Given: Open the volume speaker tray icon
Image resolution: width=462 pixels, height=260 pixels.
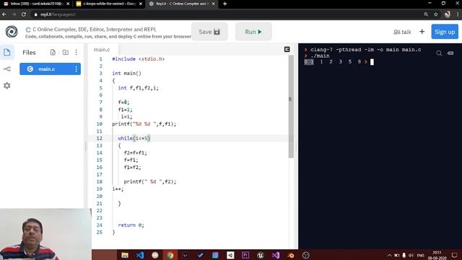Looking at the screenshot, I should [x=411, y=255].
